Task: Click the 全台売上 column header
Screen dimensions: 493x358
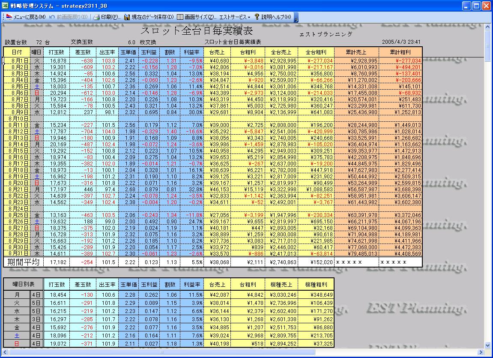Action: [281, 52]
